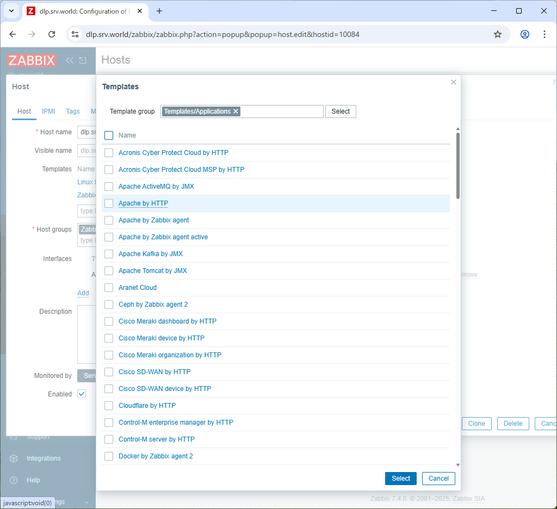
Task: Close the Templates dialog with the X icon
Action: click(454, 83)
